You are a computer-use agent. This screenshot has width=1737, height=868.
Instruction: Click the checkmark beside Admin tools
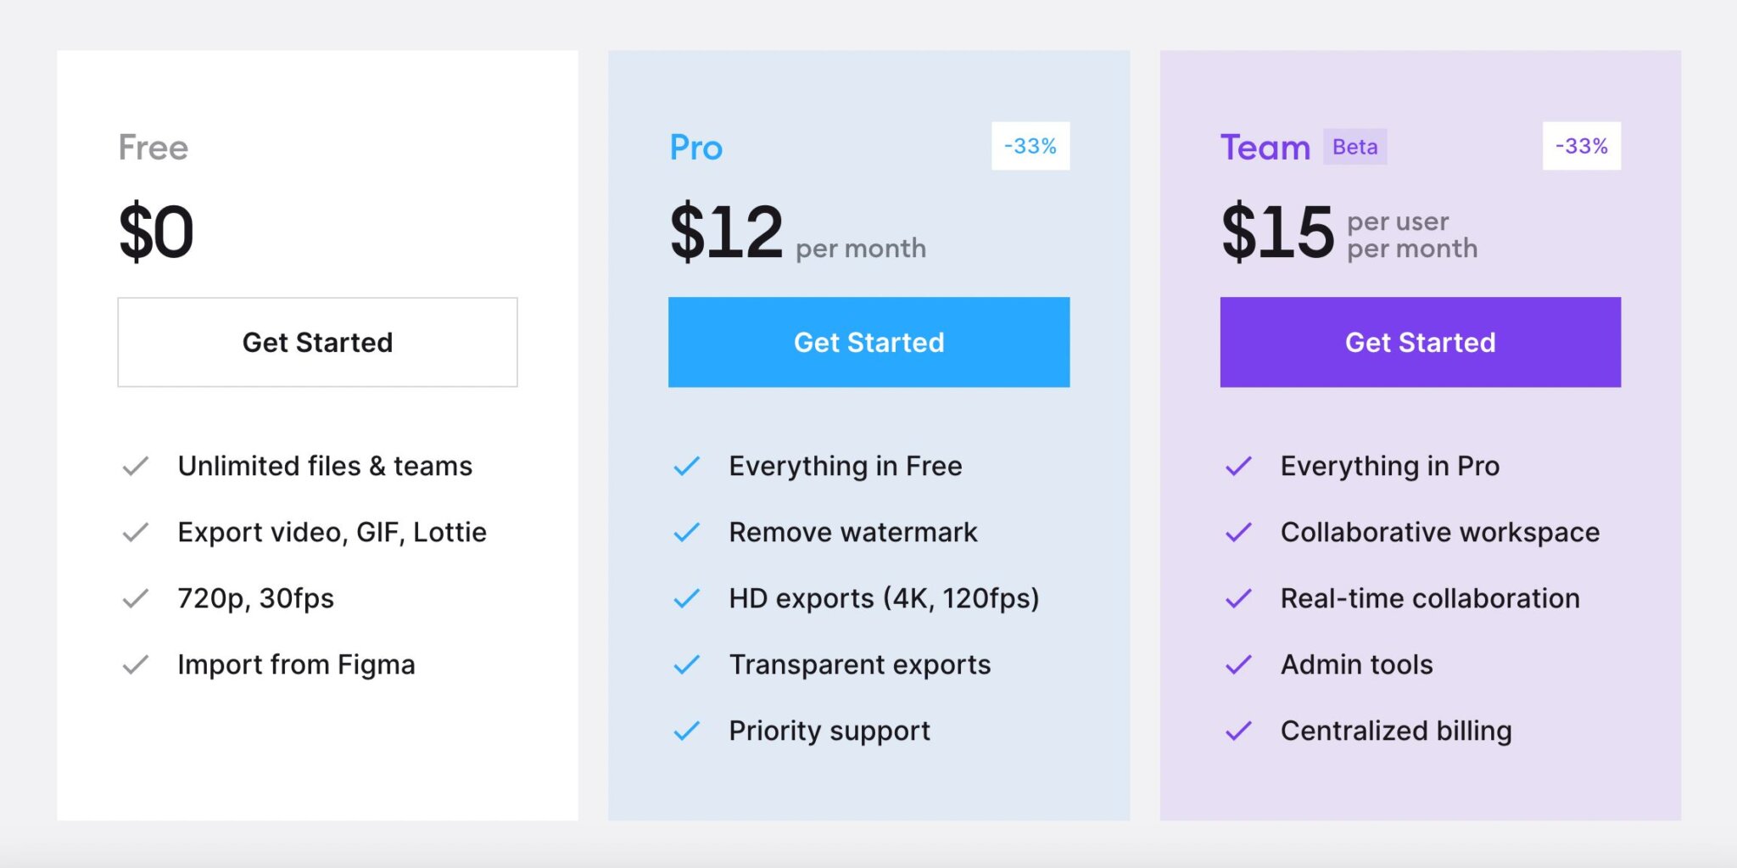pyautogui.click(x=1238, y=664)
